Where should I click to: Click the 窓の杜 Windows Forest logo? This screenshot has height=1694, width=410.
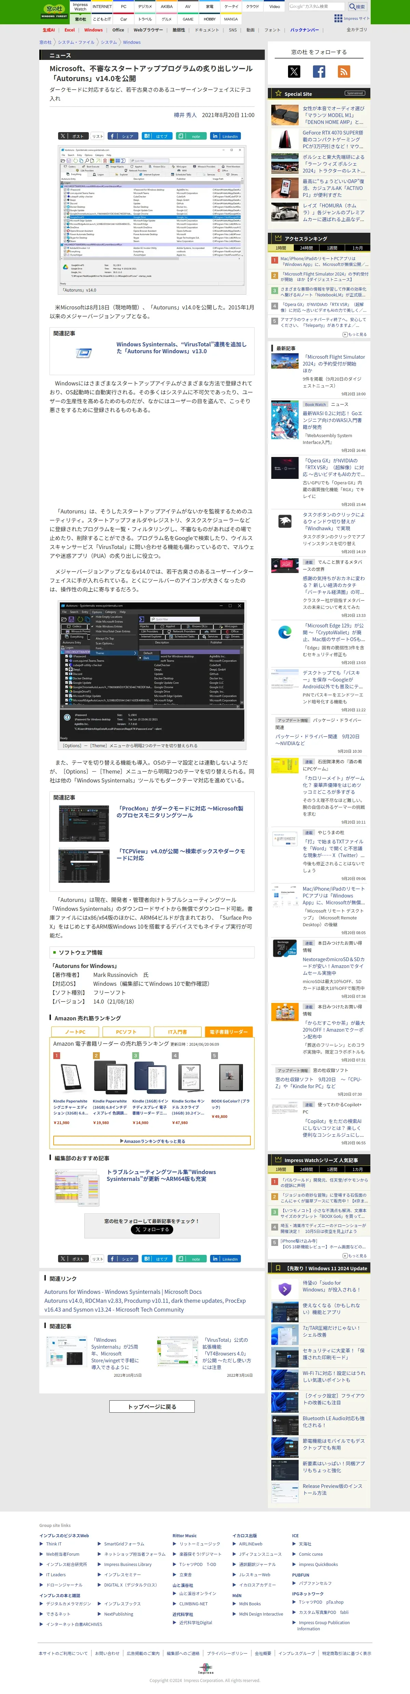tap(54, 11)
